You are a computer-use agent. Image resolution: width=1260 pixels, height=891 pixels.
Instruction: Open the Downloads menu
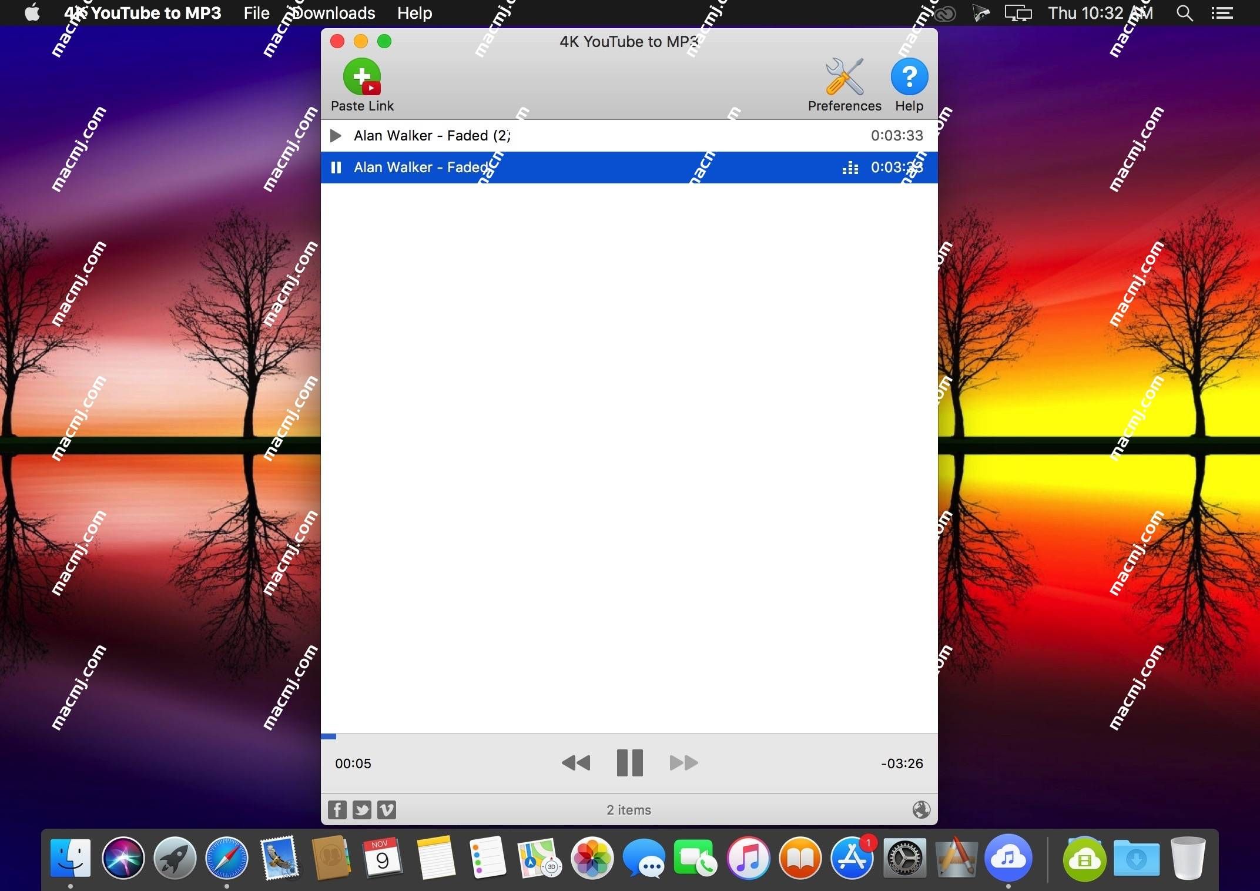[x=333, y=13]
